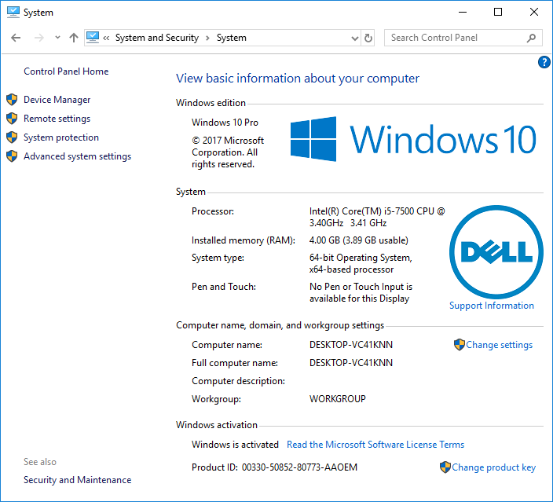The height and width of the screenshot is (502, 553).
Task: Open System and Security breadcrumb
Action: tap(157, 38)
